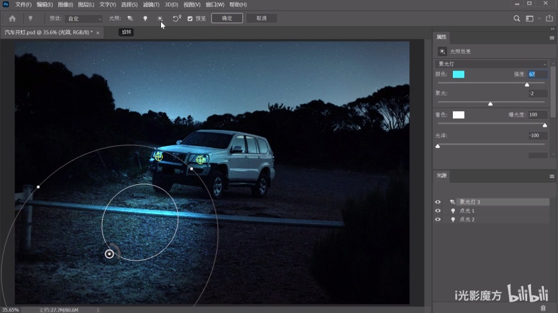Open the search magnifier icon
558x313 pixels.
click(517, 19)
